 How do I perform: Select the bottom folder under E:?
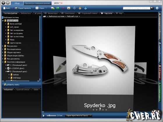16,75
